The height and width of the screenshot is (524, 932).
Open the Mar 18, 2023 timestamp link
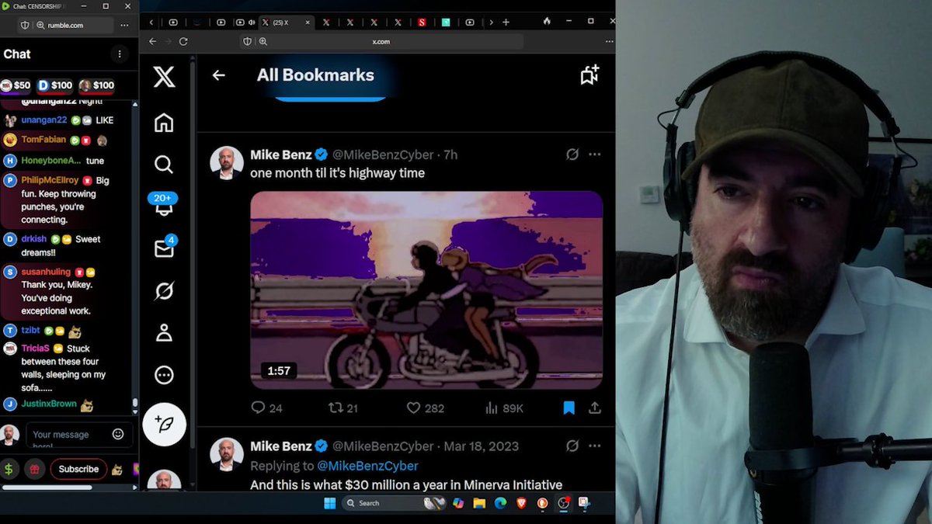point(481,446)
